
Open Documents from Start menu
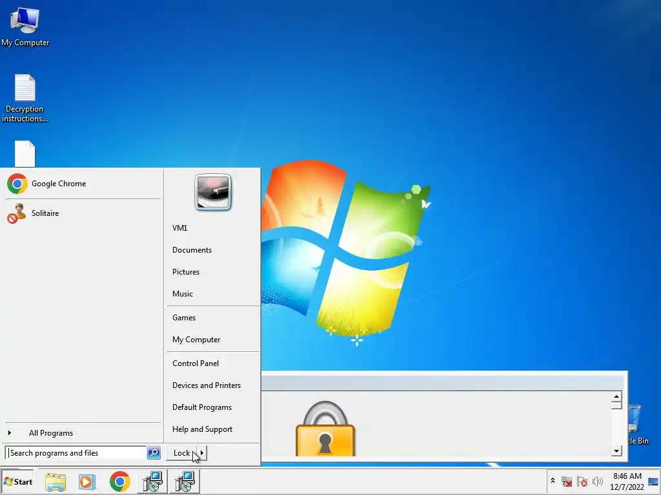click(192, 249)
